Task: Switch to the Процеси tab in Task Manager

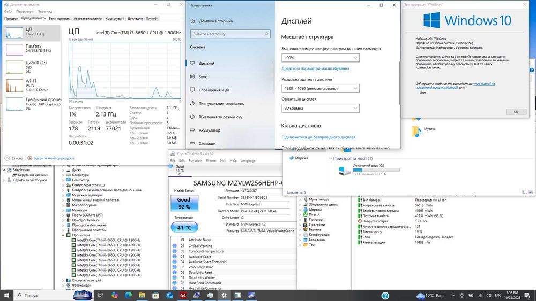Action: [x=11, y=18]
